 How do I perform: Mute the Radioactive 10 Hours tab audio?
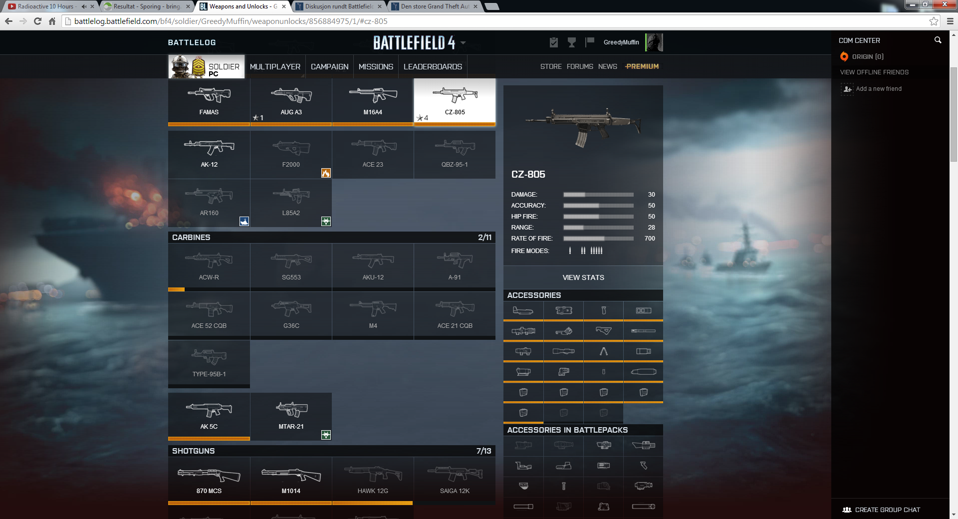[83, 6]
